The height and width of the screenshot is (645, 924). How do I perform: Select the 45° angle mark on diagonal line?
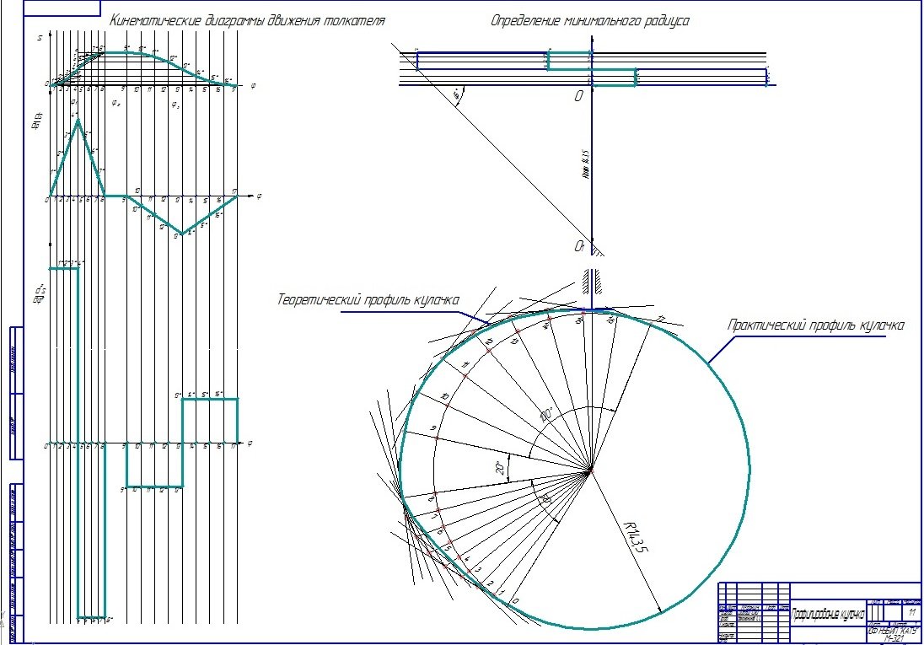pos(456,97)
